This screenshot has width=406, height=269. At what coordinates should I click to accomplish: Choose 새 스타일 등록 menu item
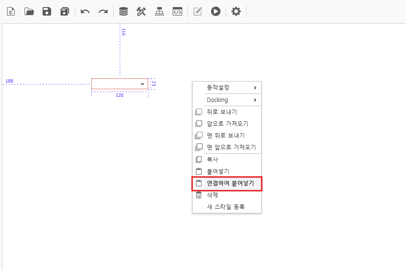click(227, 207)
